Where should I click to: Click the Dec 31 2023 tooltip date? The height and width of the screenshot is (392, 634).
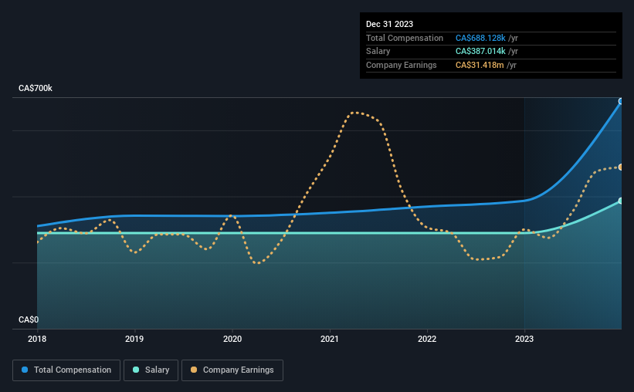[x=389, y=24]
